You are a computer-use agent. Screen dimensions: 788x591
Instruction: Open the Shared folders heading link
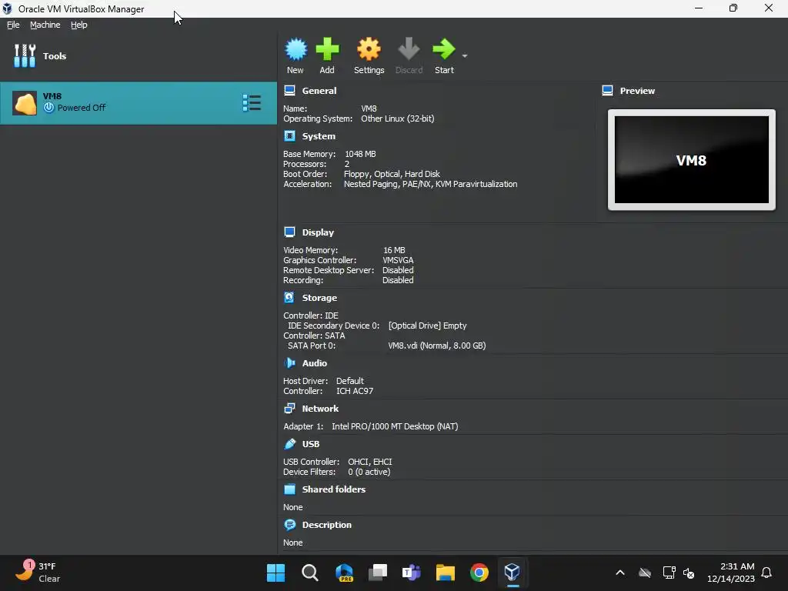(x=334, y=489)
